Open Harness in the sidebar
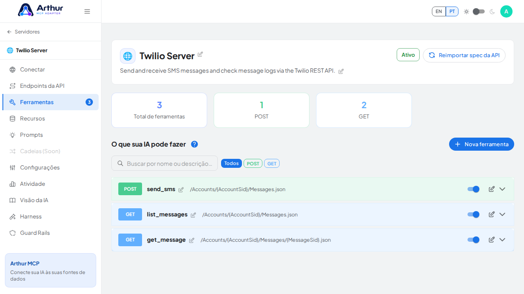Viewport: 524px width, 294px height. (50, 216)
